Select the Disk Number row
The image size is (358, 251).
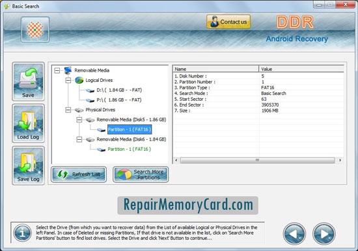pyautogui.click(x=258, y=76)
